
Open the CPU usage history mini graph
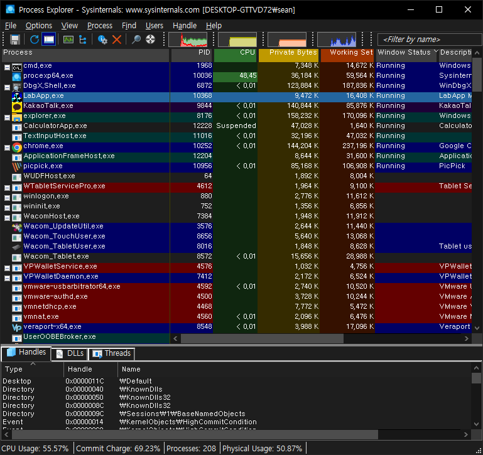[188, 40]
